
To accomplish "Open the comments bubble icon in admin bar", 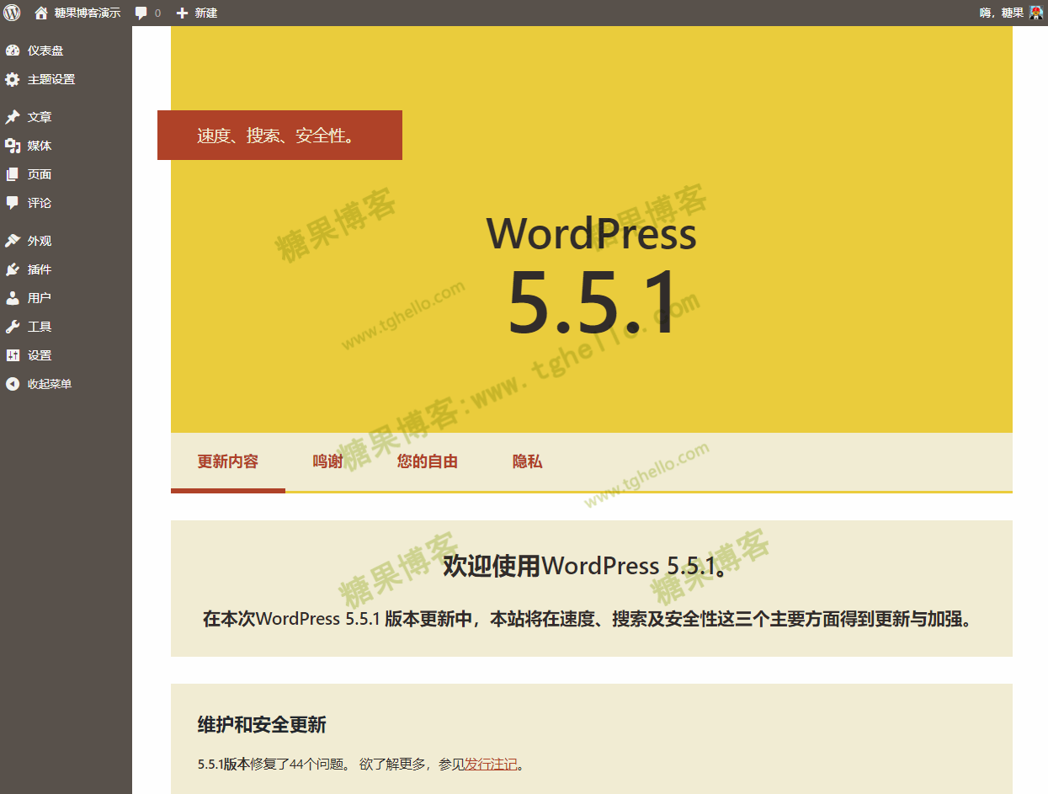I will click(x=141, y=13).
